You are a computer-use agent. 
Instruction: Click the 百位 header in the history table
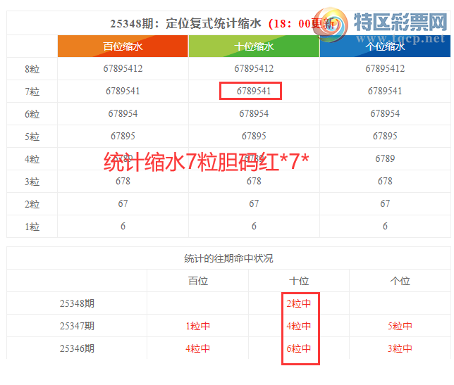click(x=198, y=281)
